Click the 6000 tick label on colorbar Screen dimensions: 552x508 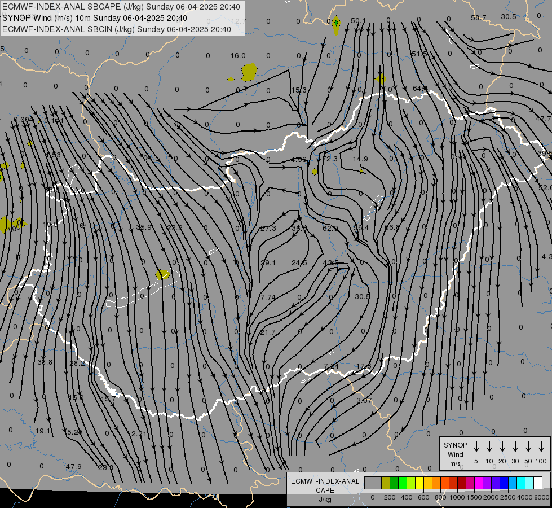pyautogui.click(x=542, y=497)
